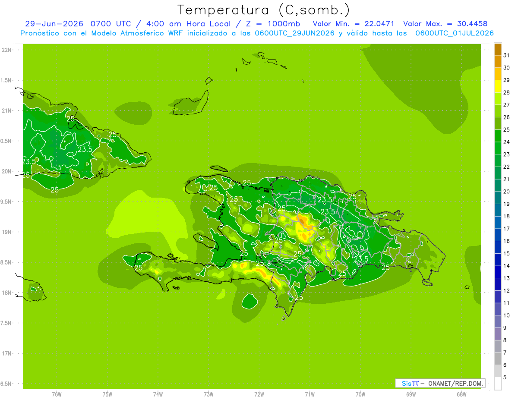The image size is (518, 400).
Task: Click the legend value 18
Action: tap(507, 216)
